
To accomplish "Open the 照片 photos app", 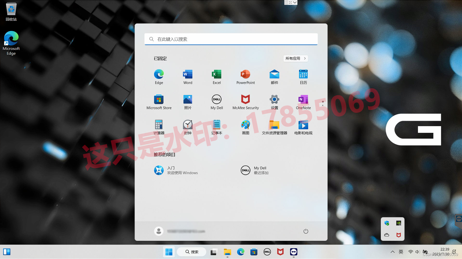I will pyautogui.click(x=188, y=102).
